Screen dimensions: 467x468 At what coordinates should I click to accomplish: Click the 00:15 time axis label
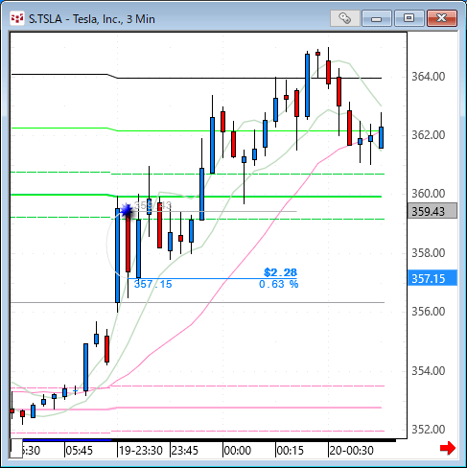pyautogui.click(x=291, y=451)
